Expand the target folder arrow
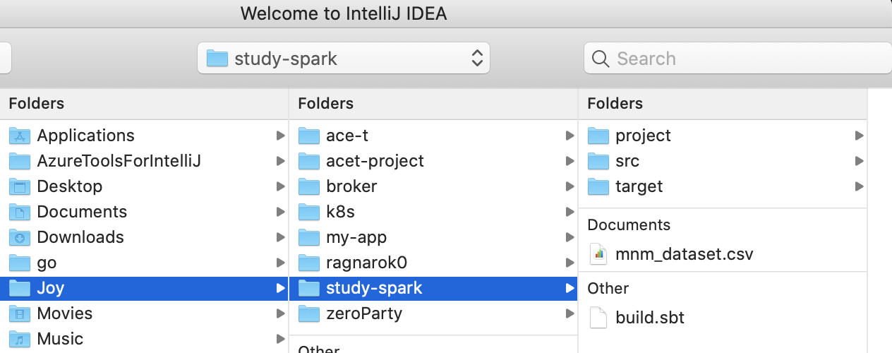The height and width of the screenshot is (353, 892). [x=859, y=186]
